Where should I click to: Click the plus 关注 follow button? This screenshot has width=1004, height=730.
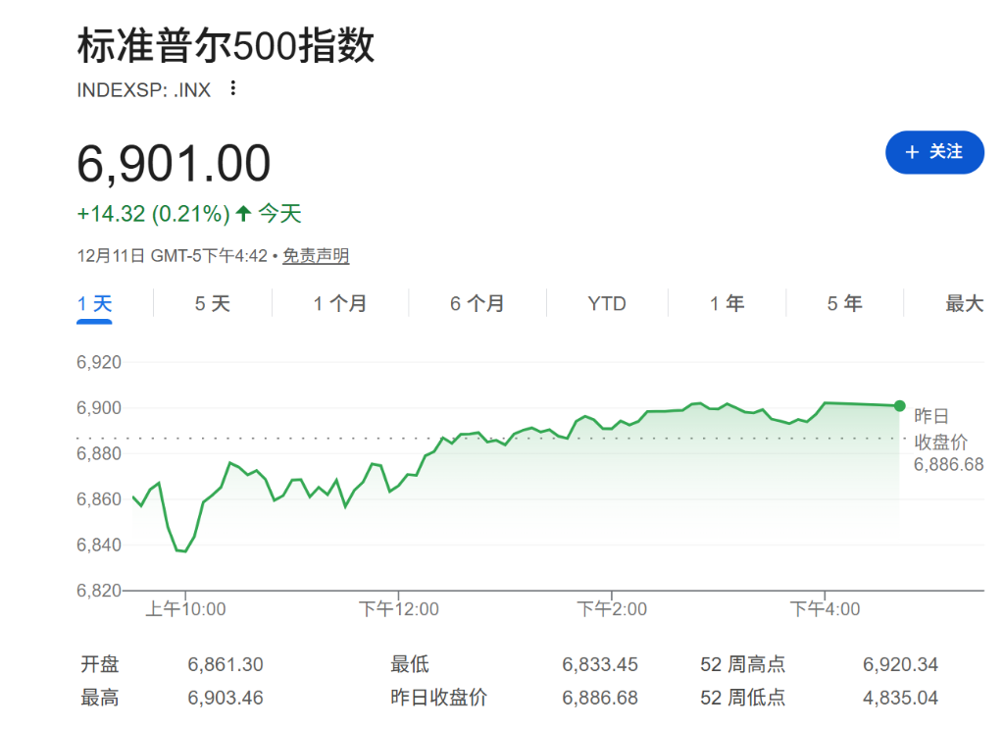coord(933,152)
